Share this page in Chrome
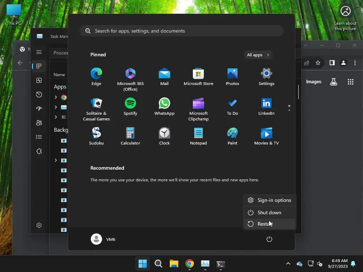The width and height of the screenshot is (363, 272). (307, 63)
